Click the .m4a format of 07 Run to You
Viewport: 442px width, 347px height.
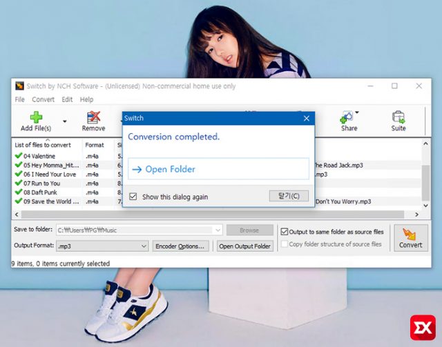[92, 184]
